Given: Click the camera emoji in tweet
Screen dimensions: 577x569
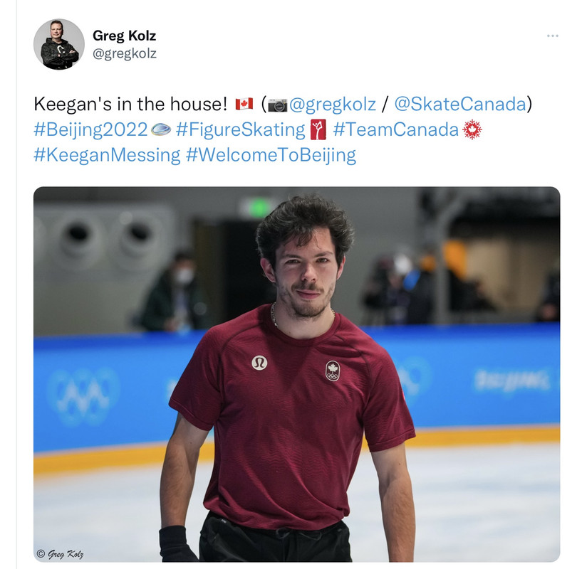Looking at the screenshot, I should point(277,105).
